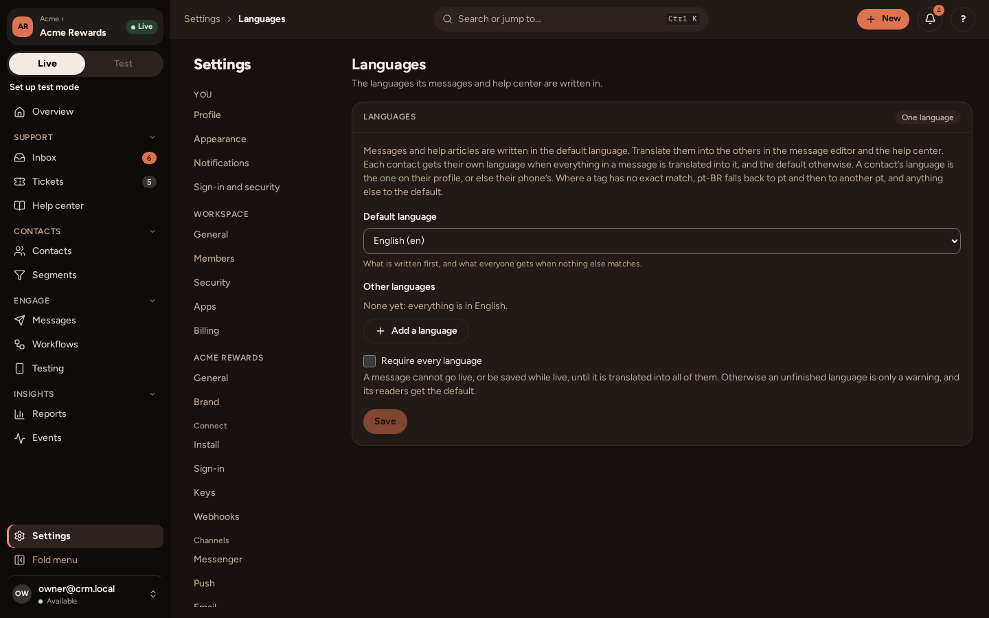989x618 pixels.
Task: Collapse the Contacts section chevron
Action: 152,231
